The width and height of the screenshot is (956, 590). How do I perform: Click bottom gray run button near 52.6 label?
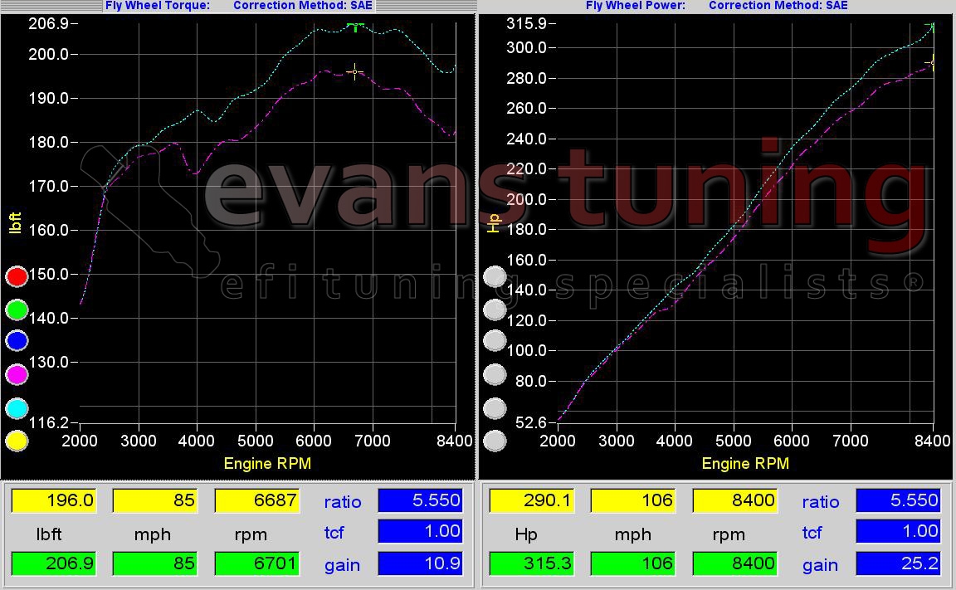[495, 441]
